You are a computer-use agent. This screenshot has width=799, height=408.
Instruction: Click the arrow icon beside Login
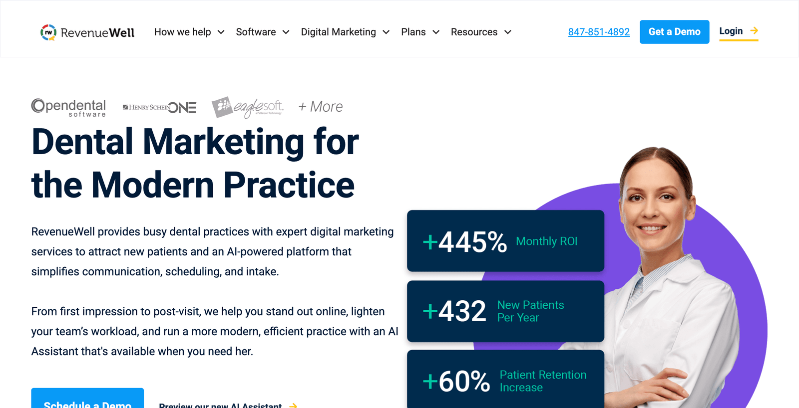tap(754, 31)
